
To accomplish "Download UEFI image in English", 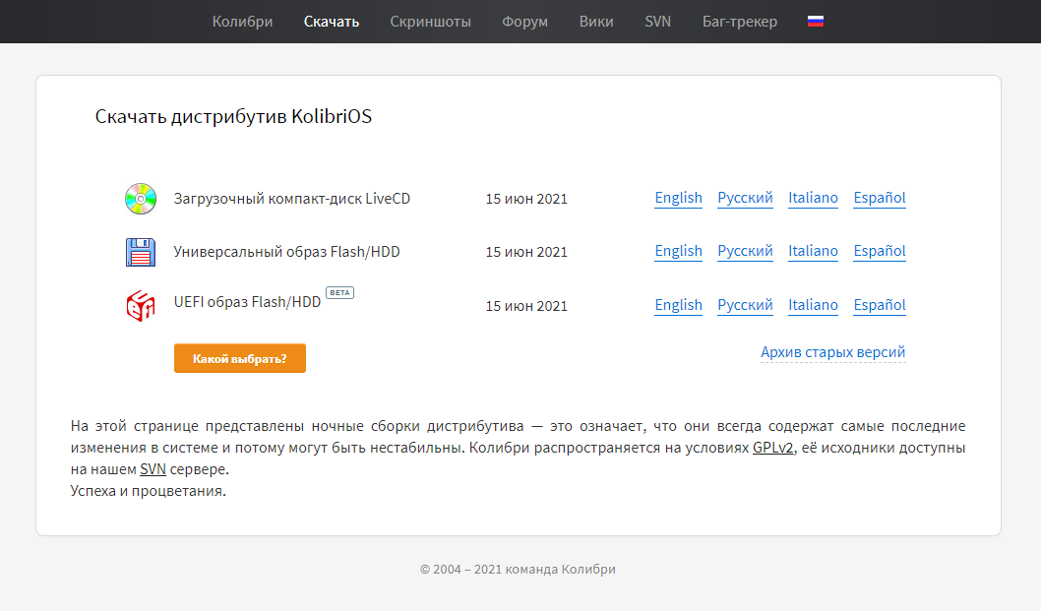I will [678, 305].
